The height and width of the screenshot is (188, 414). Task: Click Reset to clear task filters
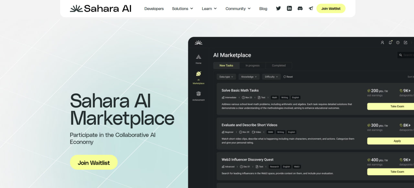pos(288,77)
